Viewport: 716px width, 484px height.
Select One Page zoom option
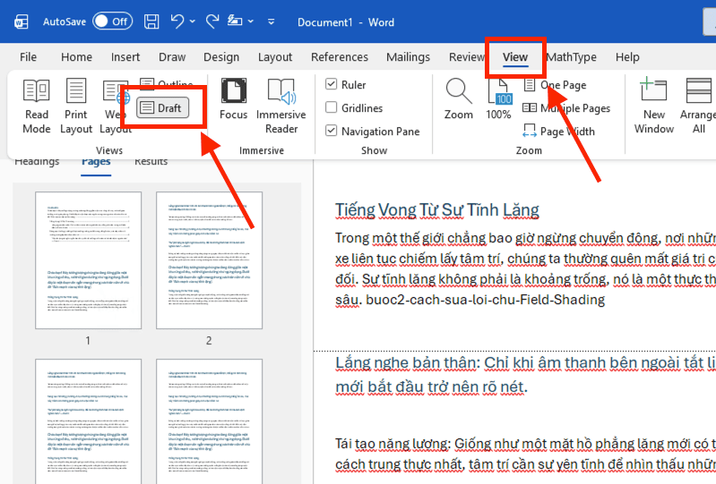click(555, 85)
